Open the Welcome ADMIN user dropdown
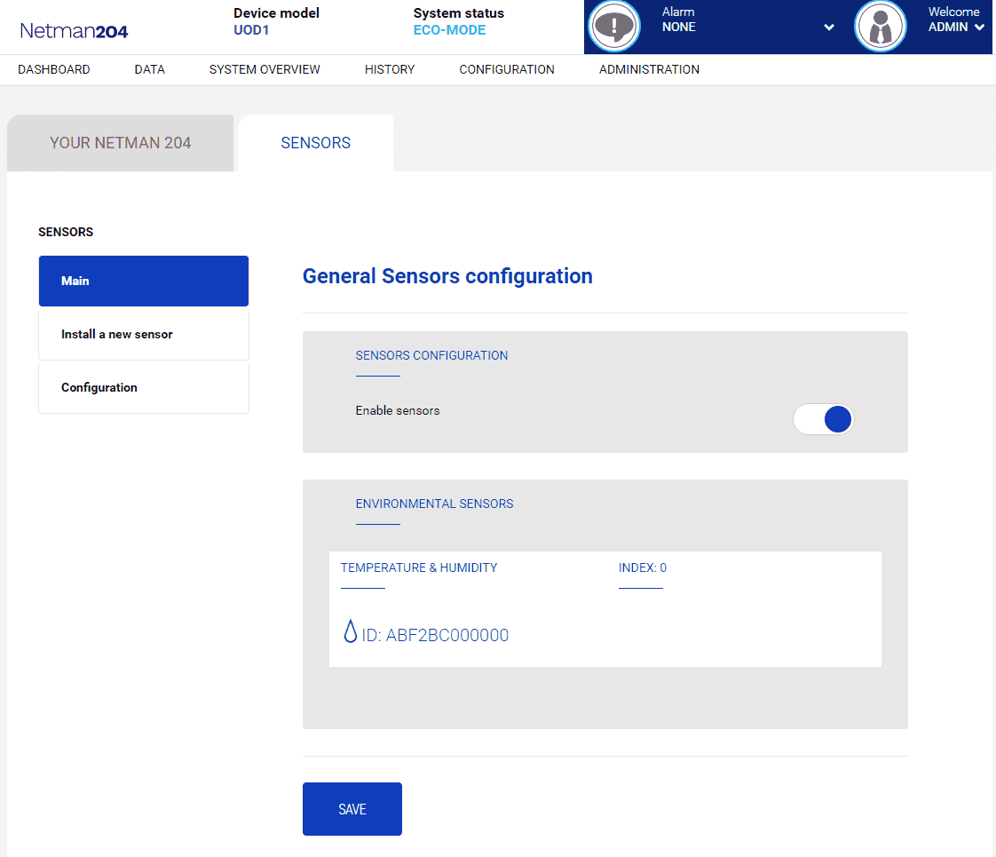 [x=956, y=20]
